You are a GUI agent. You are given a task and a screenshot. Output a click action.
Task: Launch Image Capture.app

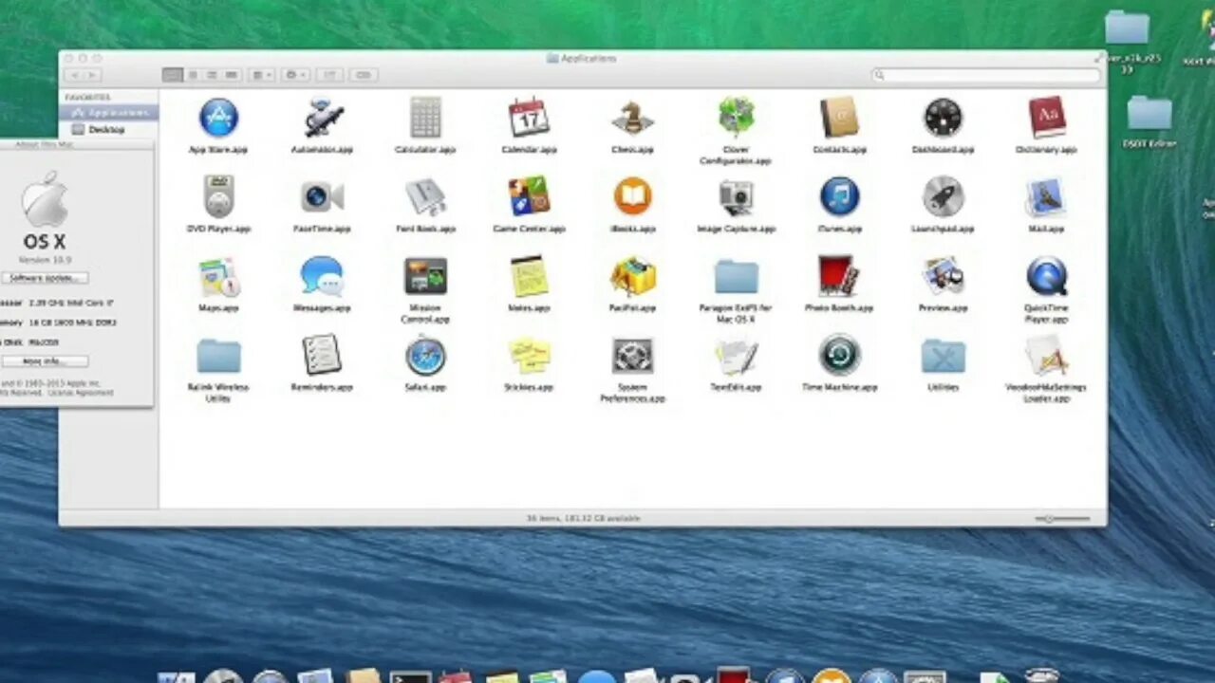tap(736, 197)
